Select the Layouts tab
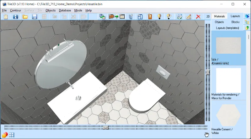251x139 pixels. coord(235,16)
